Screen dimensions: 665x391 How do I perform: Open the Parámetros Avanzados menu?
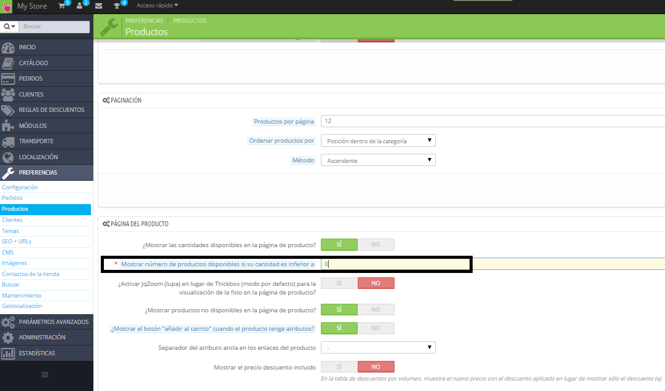pyautogui.click(x=53, y=322)
